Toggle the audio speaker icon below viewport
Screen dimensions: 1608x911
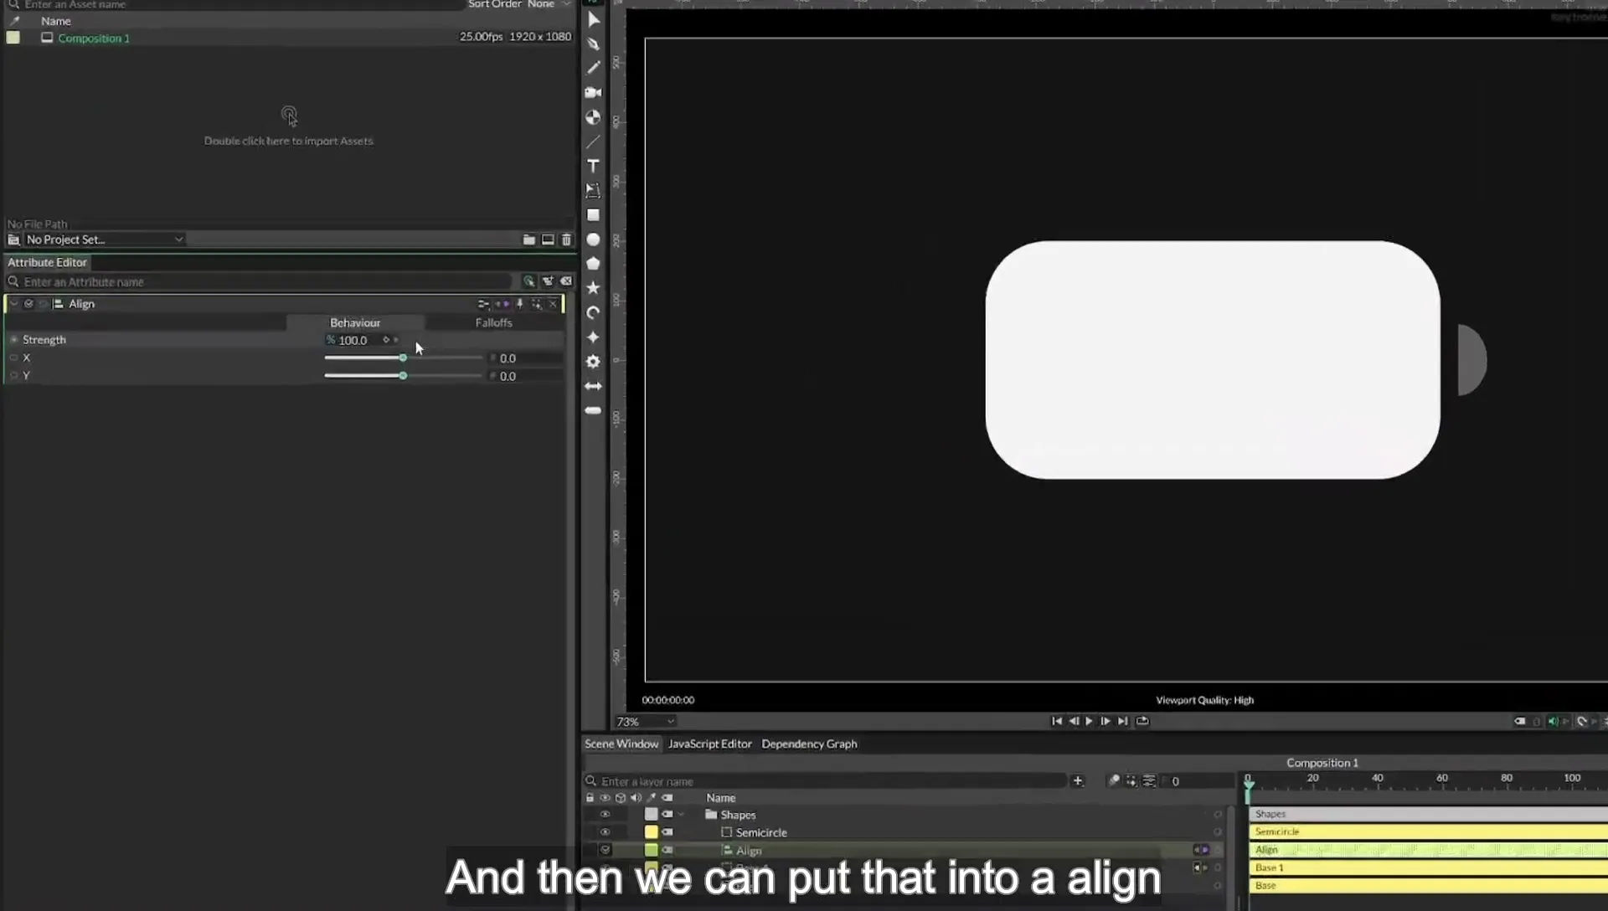1553,721
